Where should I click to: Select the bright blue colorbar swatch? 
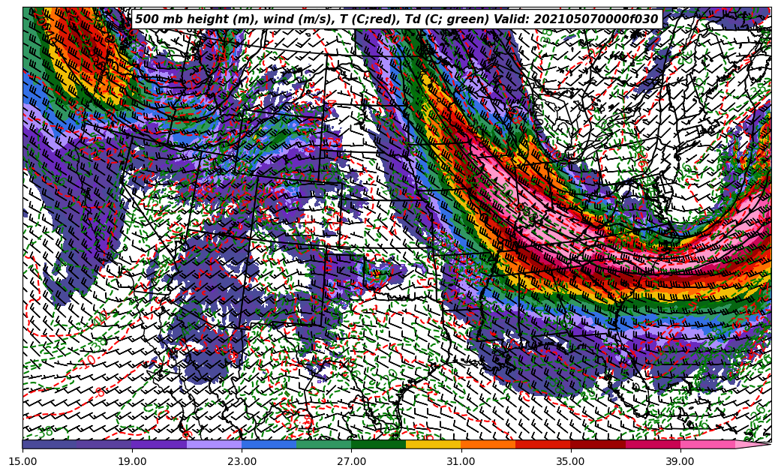269,445
